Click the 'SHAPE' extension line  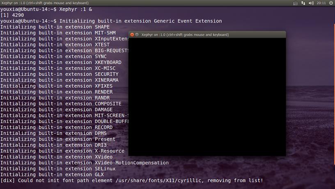tap(55, 27)
